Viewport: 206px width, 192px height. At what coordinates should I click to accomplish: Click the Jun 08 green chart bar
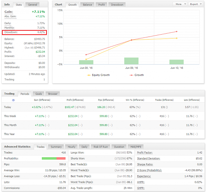(x=86, y=62)
